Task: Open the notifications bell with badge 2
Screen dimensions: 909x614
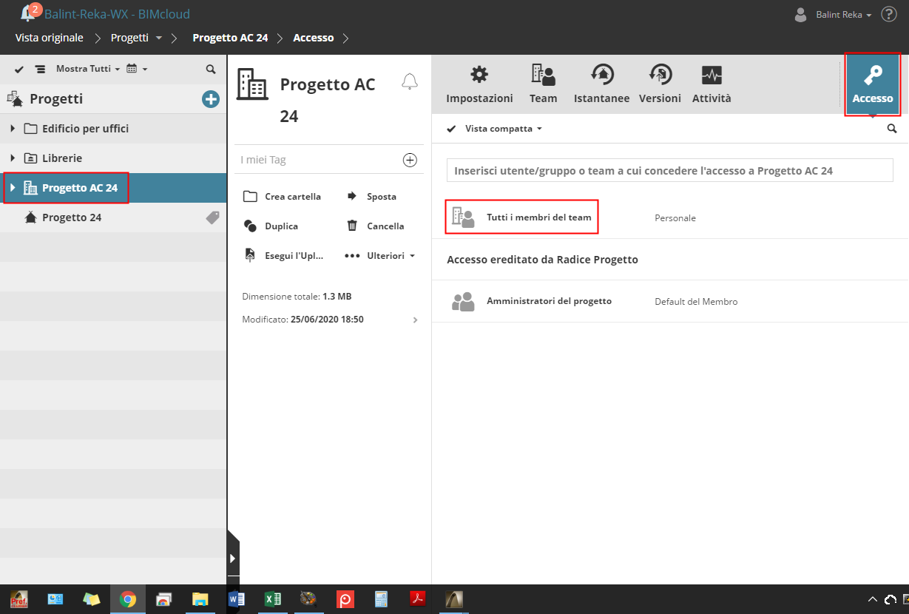Action: (x=30, y=13)
